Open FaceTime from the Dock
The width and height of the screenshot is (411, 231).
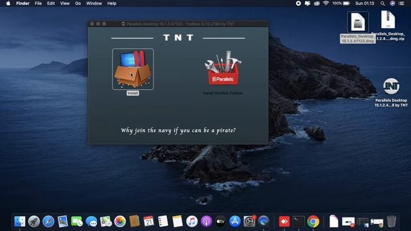coord(77,221)
